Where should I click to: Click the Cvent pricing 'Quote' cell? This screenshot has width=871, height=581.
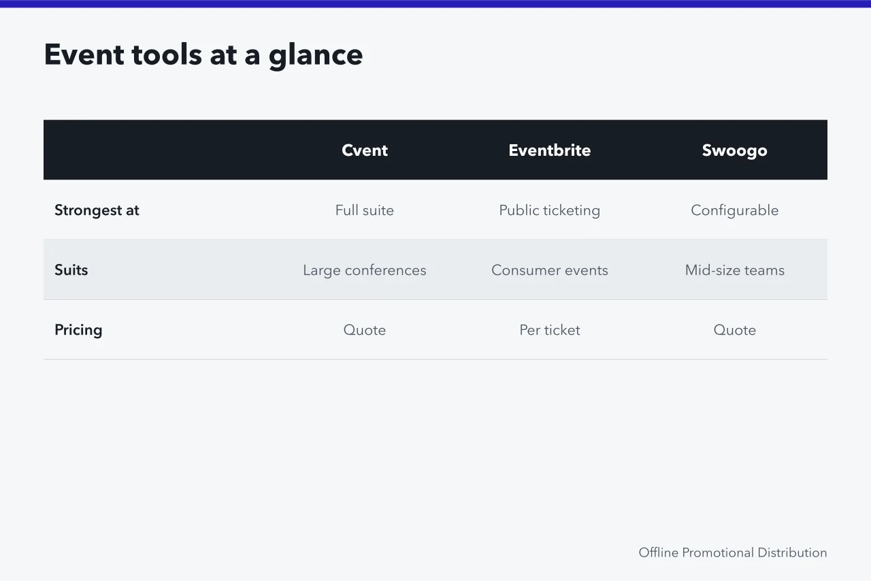[365, 330]
